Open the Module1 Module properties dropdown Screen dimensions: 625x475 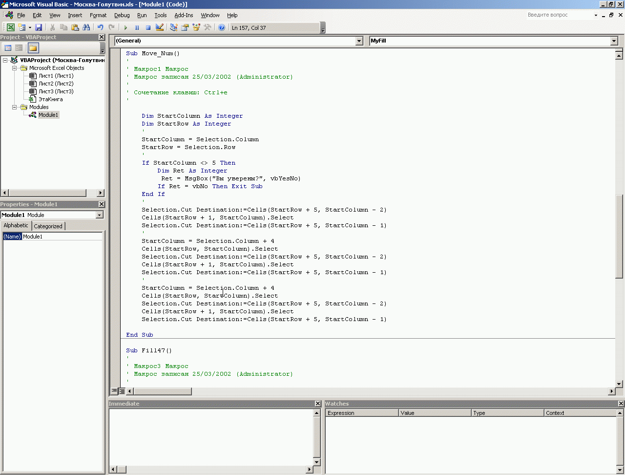(x=100, y=215)
